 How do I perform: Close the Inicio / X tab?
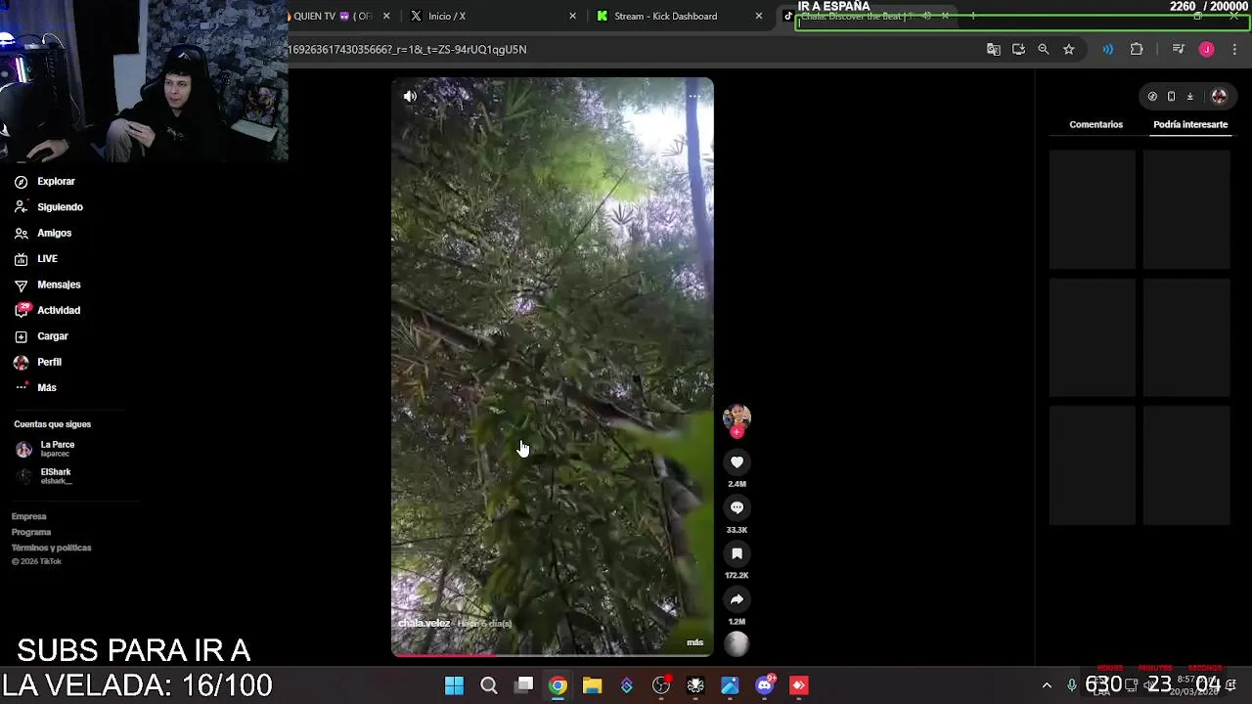[572, 16]
